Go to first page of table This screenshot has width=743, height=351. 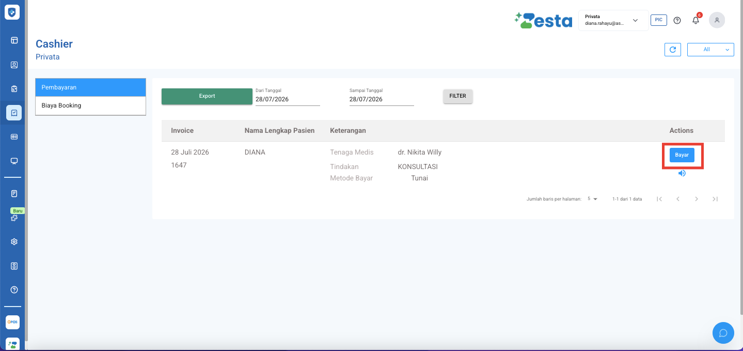point(659,199)
